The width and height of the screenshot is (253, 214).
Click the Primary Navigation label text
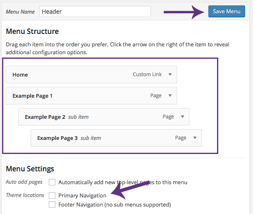tap(82, 195)
